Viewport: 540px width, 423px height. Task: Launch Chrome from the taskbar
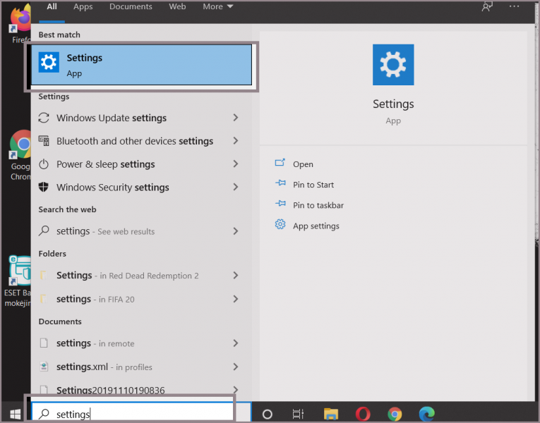pos(395,414)
